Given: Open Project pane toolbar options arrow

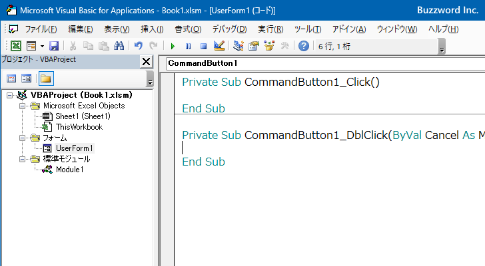Looking at the screenshot, I should [150, 78].
